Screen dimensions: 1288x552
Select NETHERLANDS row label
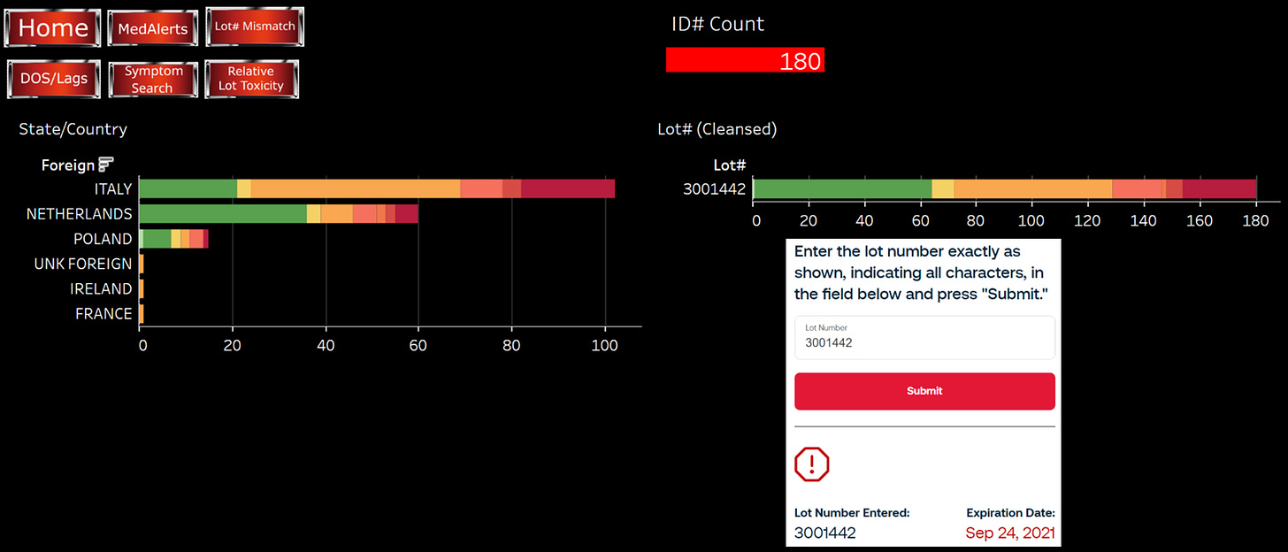[79, 213]
